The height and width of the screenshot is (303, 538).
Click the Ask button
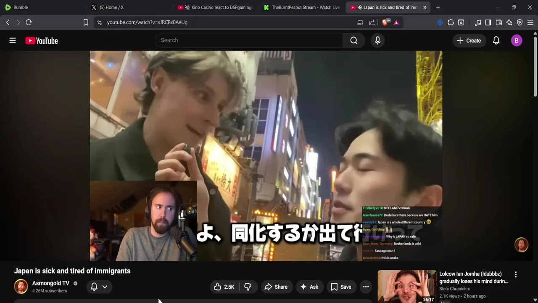[x=309, y=287]
